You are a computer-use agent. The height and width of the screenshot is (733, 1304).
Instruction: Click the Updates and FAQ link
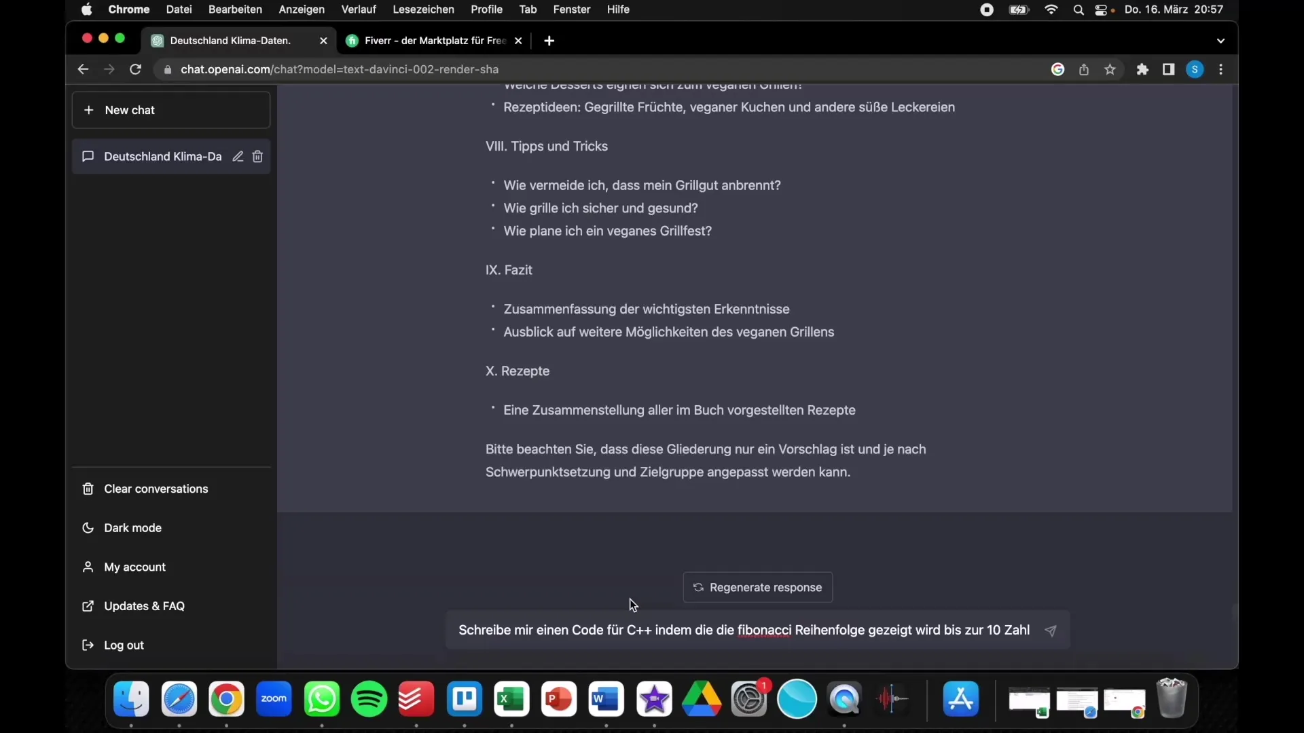coord(144,606)
